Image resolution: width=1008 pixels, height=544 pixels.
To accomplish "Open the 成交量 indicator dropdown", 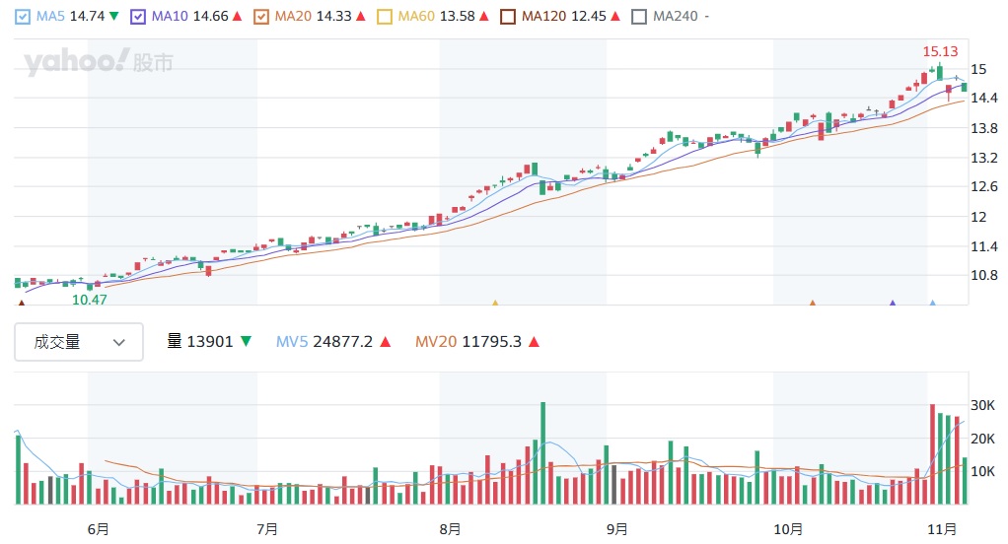I will click(x=79, y=342).
